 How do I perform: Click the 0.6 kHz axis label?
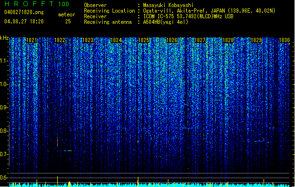click(x=4, y=178)
